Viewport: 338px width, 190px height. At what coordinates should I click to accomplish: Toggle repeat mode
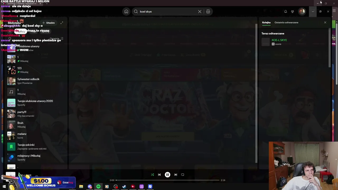click(x=182, y=175)
